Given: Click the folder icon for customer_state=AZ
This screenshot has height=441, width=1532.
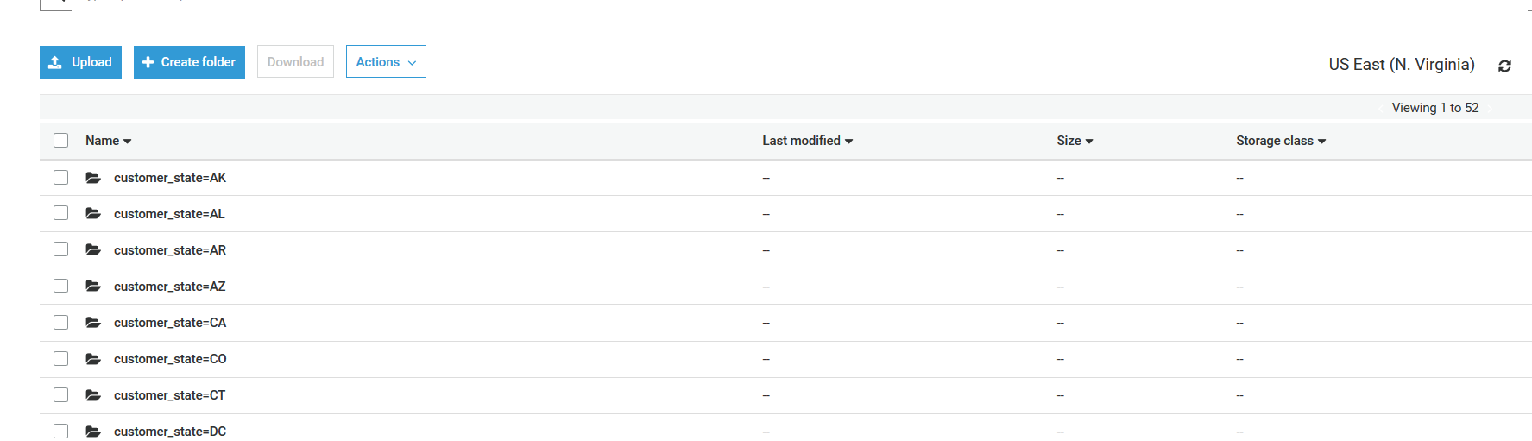Looking at the screenshot, I should coord(93,287).
